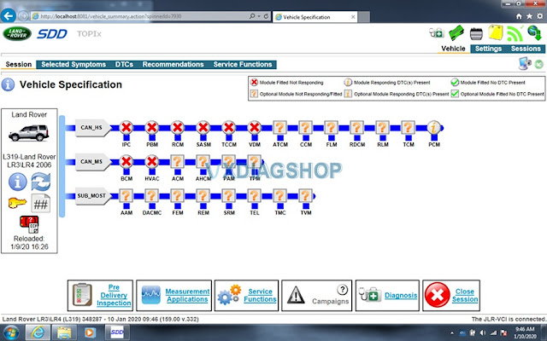Image resolution: width=547 pixels, height=341 pixels.
Task: Open the yellow sticky note icon
Action: point(496,33)
